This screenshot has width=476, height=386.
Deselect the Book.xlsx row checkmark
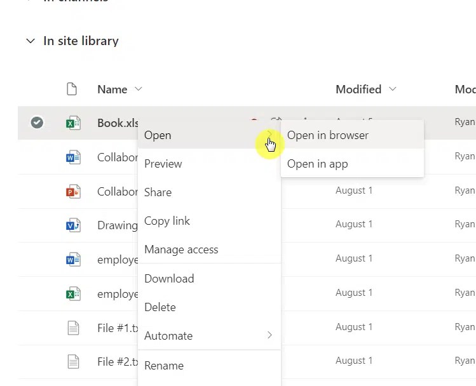click(37, 123)
